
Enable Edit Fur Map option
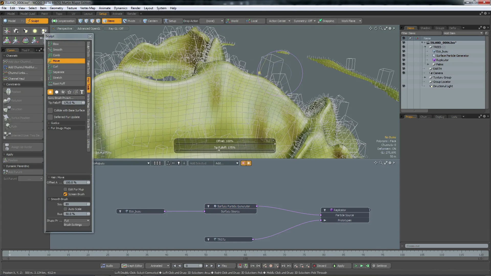(x=65, y=189)
